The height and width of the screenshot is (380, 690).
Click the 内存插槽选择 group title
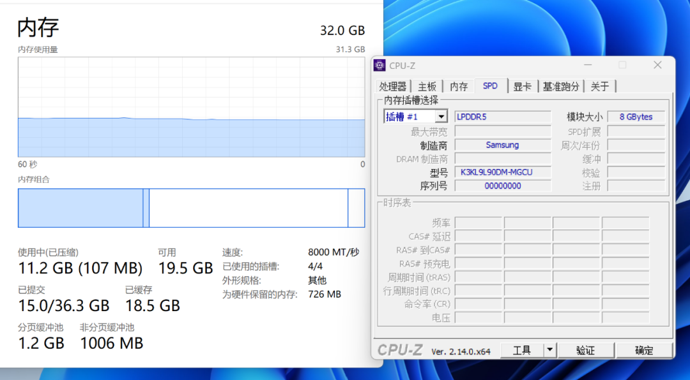click(x=411, y=100)
